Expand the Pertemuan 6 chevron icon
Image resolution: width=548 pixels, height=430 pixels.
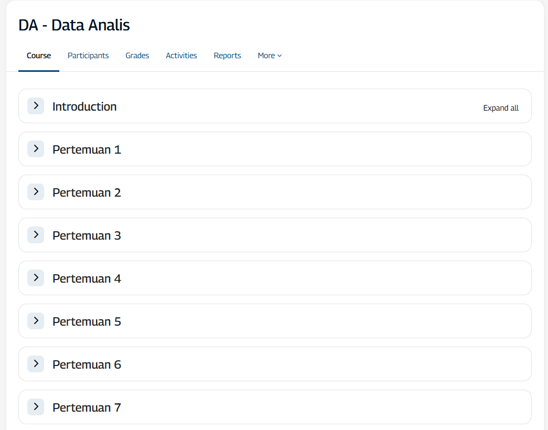click(x=36, y=364)
